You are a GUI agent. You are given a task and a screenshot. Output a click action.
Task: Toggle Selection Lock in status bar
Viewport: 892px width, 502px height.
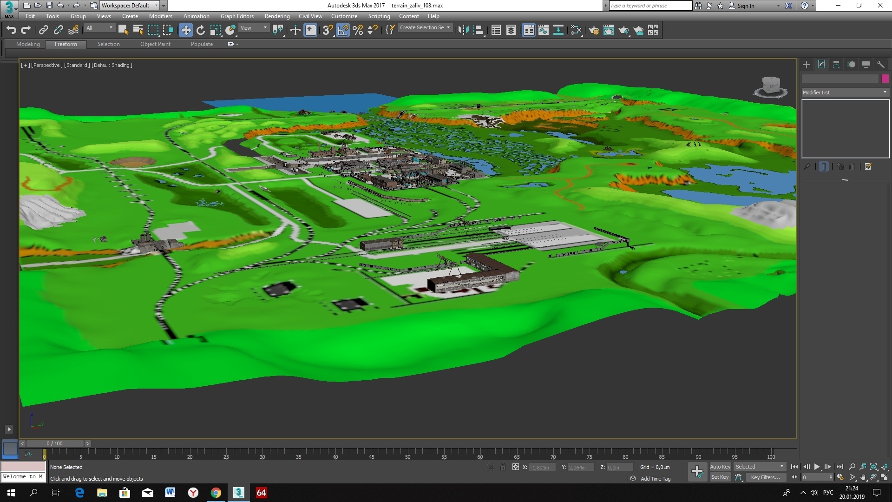point(503,467)
